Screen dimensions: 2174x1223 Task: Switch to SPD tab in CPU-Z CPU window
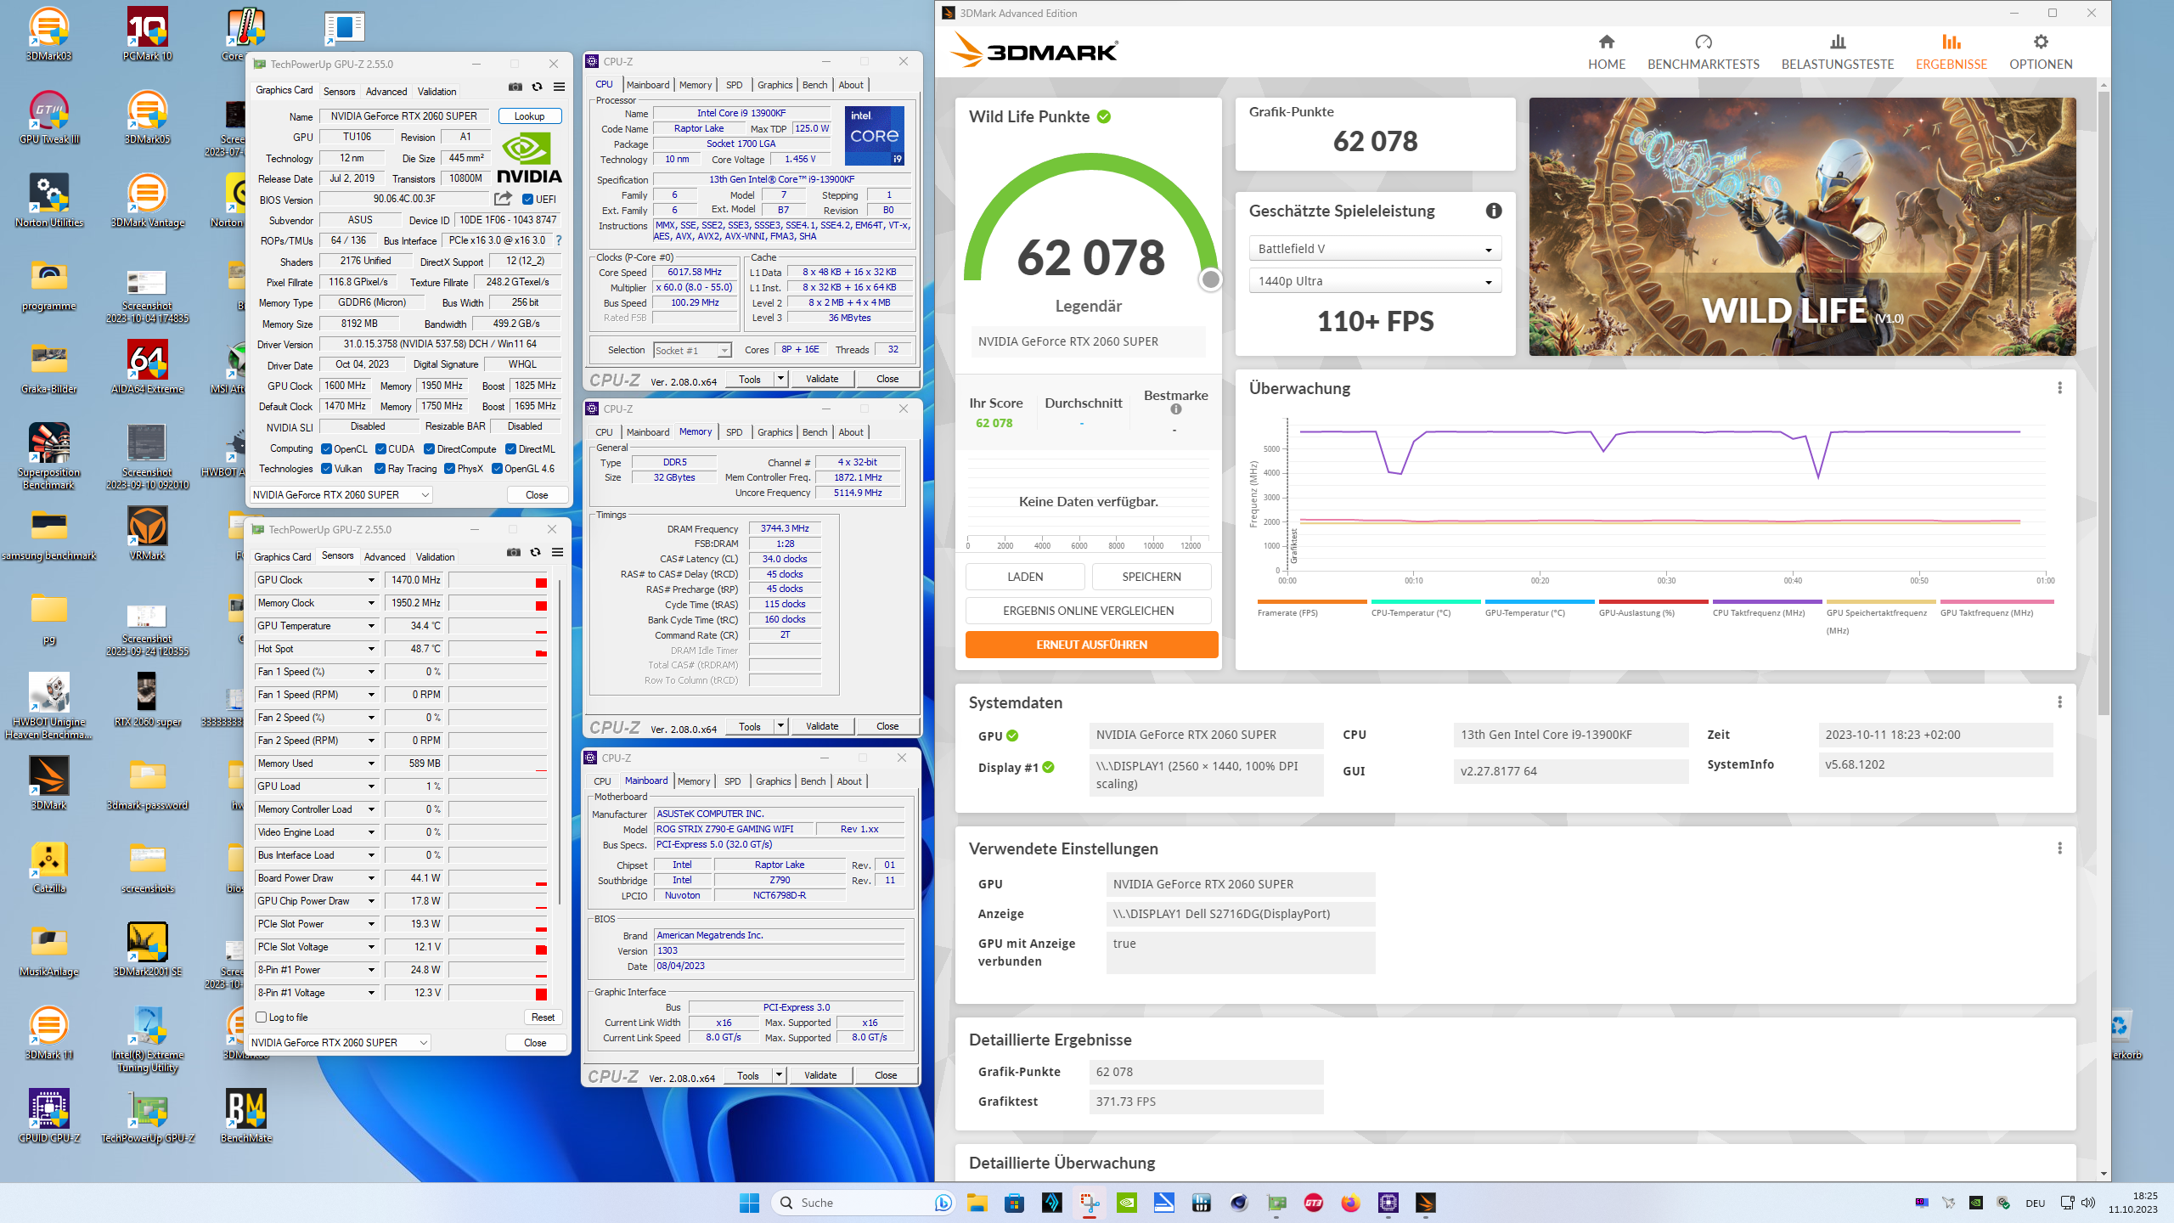pos(734,85)
